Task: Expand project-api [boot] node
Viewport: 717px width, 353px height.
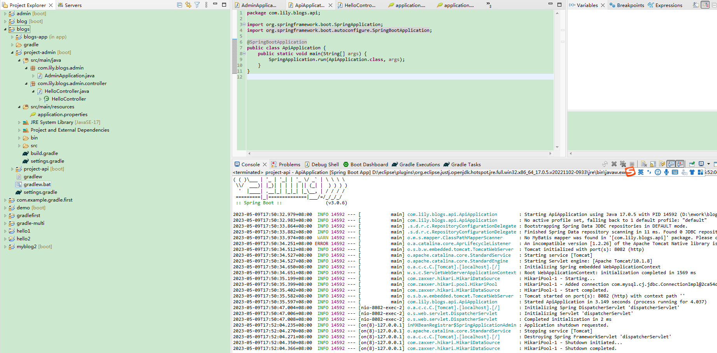Action: pos(12,169)
